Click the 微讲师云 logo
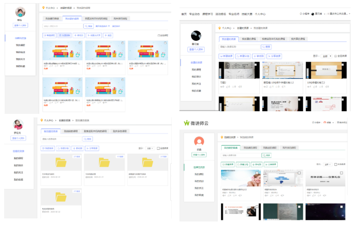Image resolution: width=363 pixels, height=239 pixels. point(196,123)
